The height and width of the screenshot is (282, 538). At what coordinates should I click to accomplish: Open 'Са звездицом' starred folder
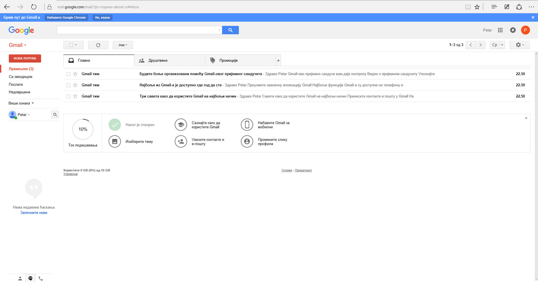21,77
